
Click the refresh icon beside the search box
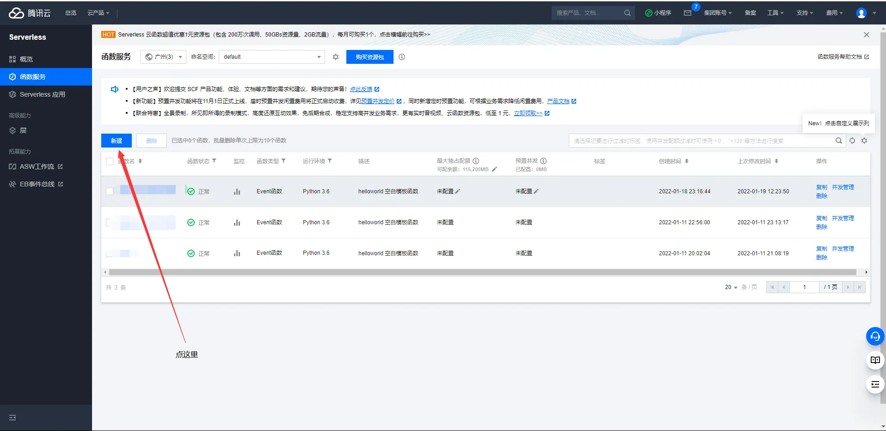coord(852,141)
